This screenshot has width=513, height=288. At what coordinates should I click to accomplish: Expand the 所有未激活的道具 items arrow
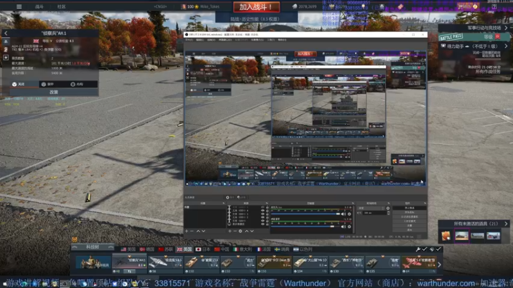[x=506, y=223]
